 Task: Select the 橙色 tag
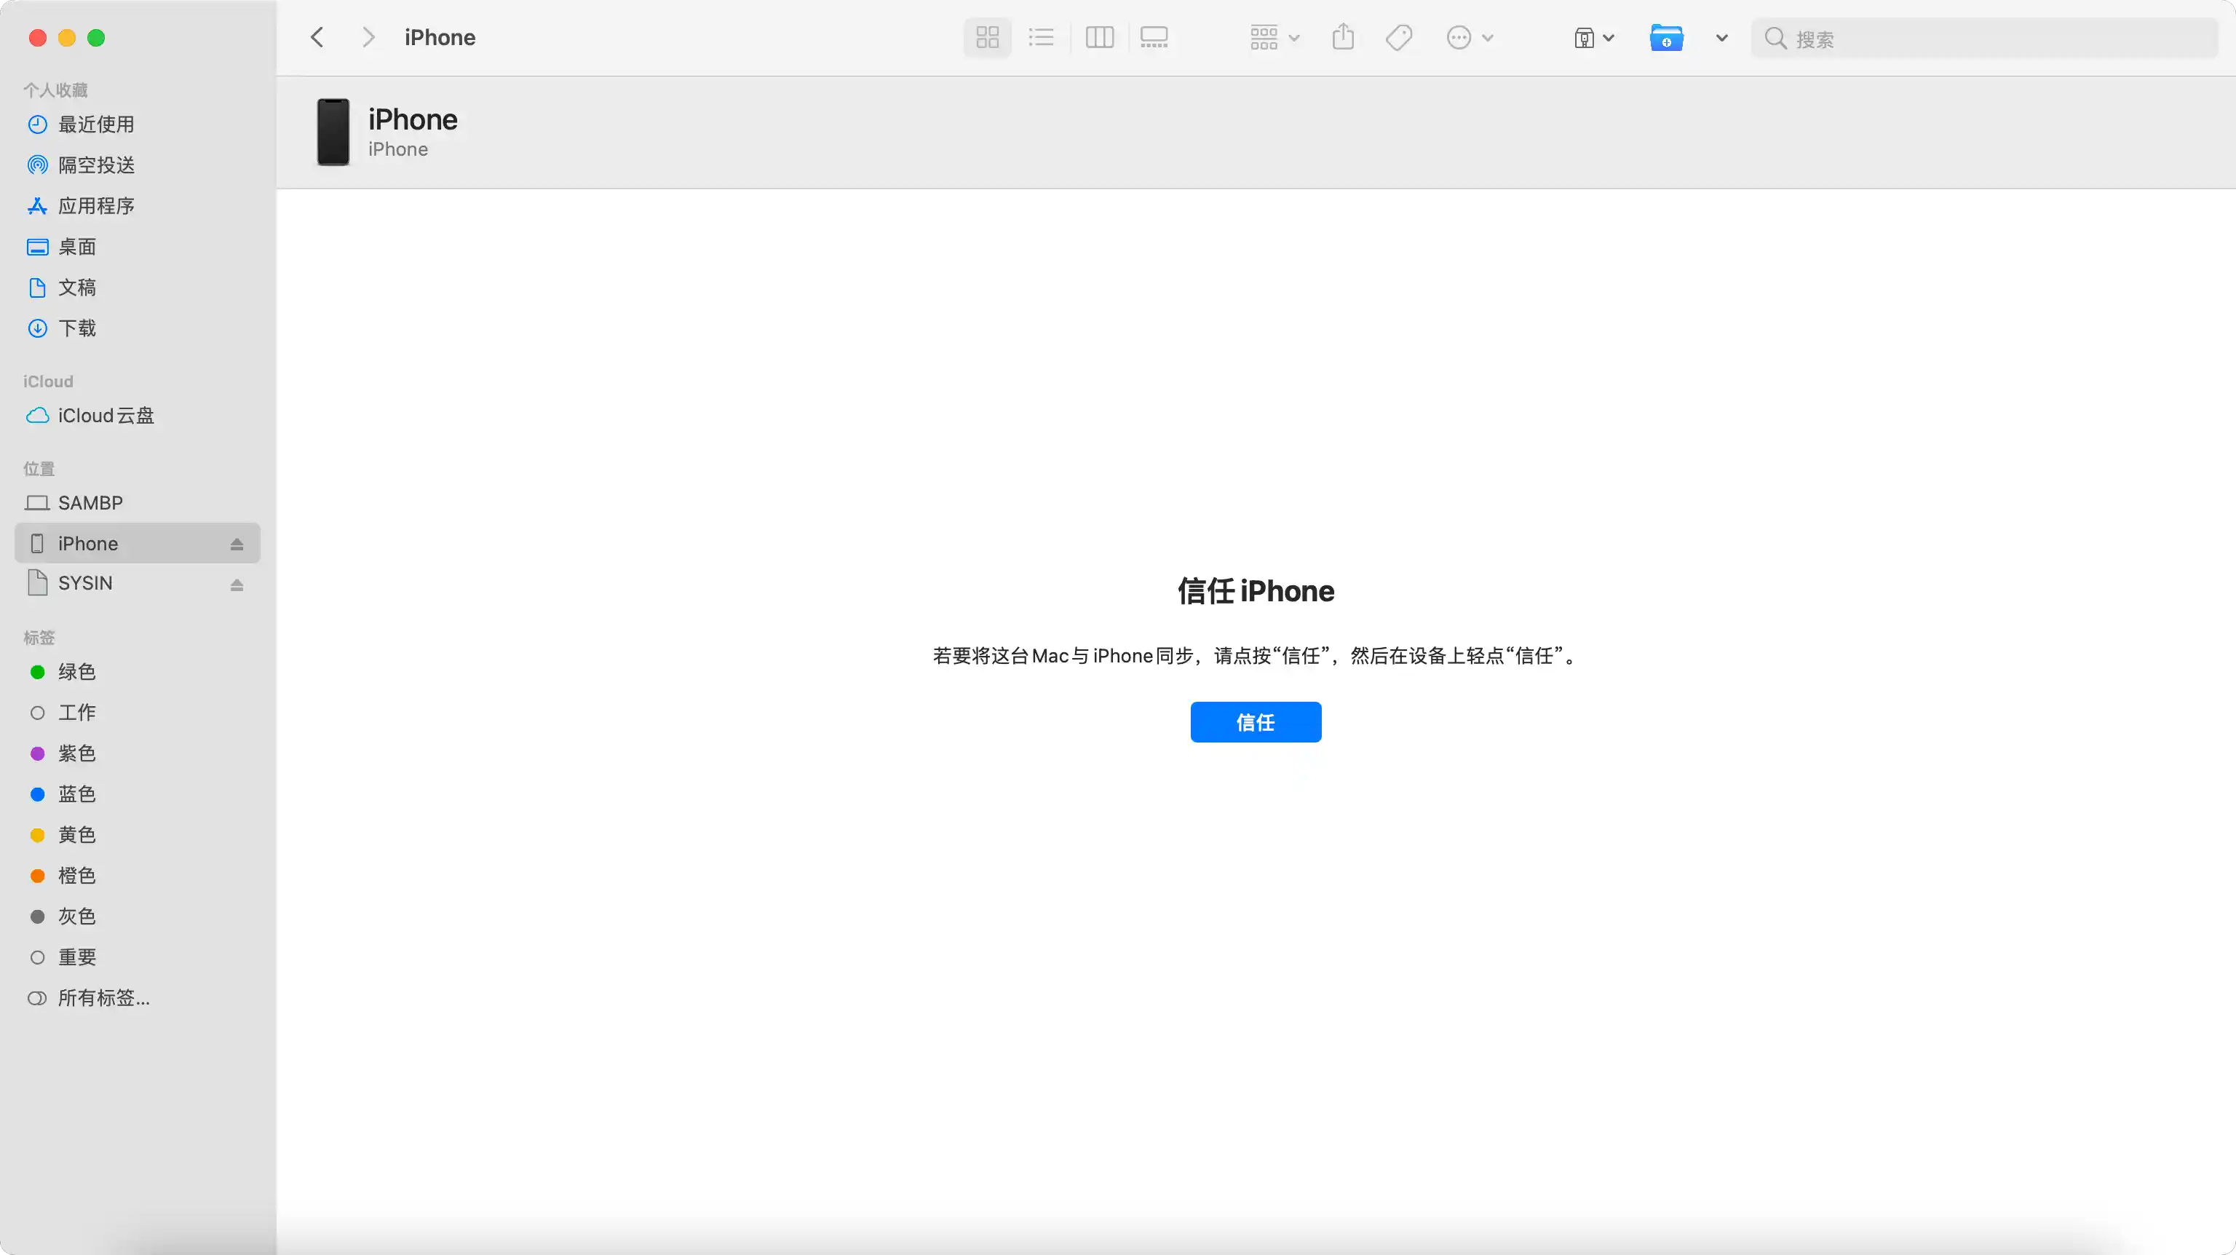pos(137,876)
